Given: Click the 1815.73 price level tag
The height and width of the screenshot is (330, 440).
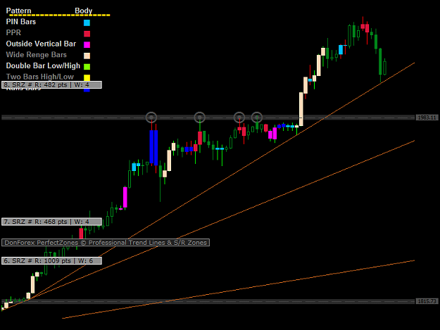Looking at the screenshot, I should [x=427, y=301].
